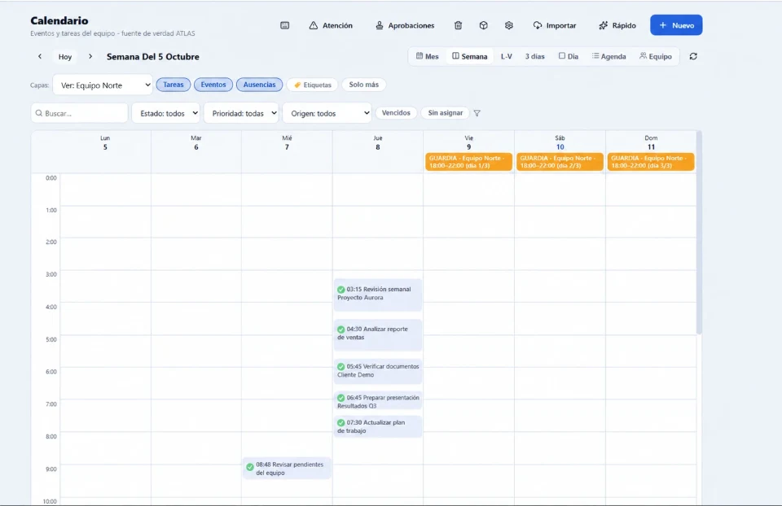
Task: Open the Ver: Equipo Norte dropdown
Action: point(103,85)
